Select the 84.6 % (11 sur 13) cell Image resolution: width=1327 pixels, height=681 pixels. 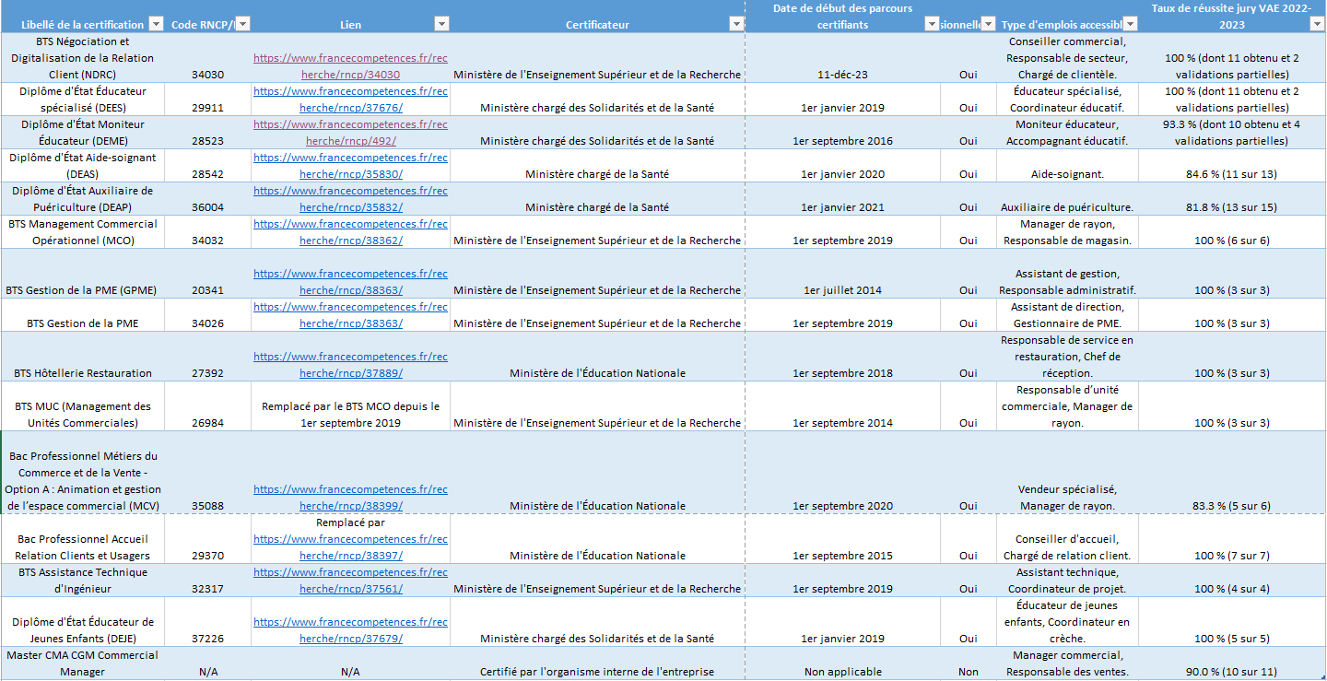pos(1231,174)
